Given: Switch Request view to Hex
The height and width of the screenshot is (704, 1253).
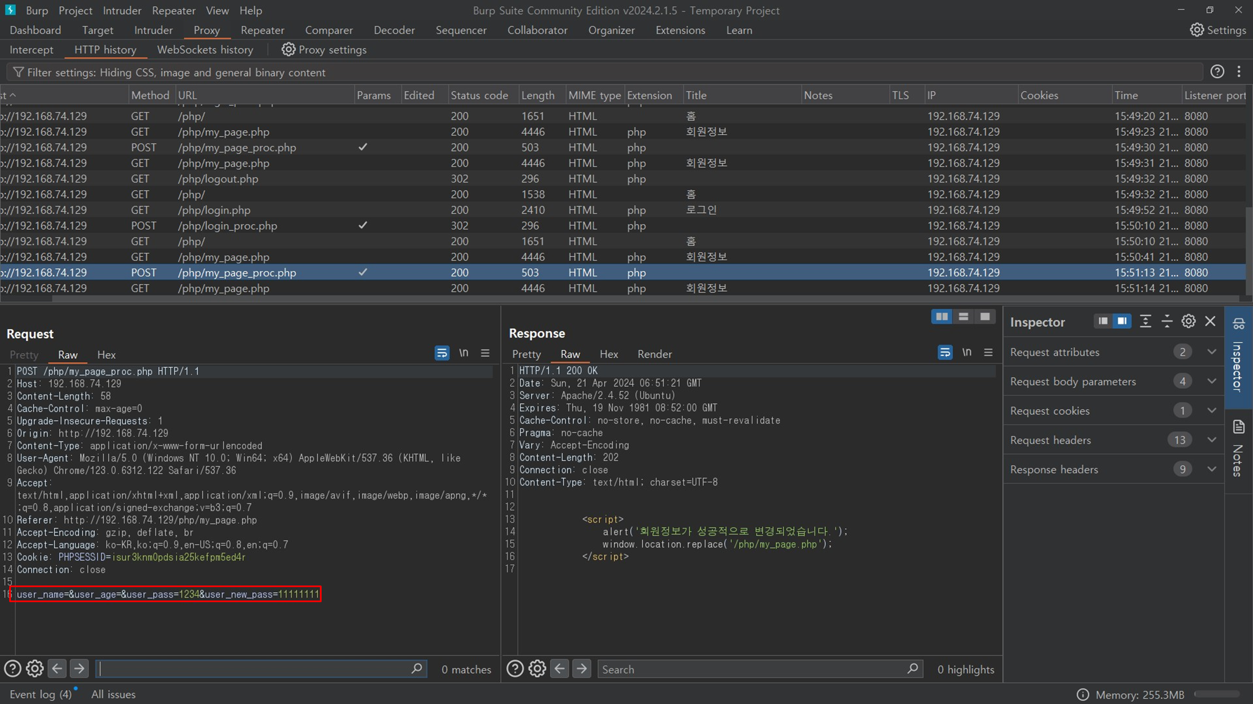Looking at the screenshot, I should click(x=106, y=355).
